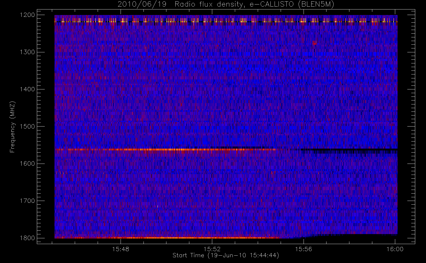Click the 1300 frequency tick label
The width and height of the screenshot is (426, 263).
(x=27, y=52)
